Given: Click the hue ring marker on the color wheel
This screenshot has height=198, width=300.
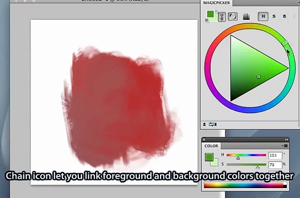Looking at the screenshot, I should pyautogui.click(x=285, y=43).
